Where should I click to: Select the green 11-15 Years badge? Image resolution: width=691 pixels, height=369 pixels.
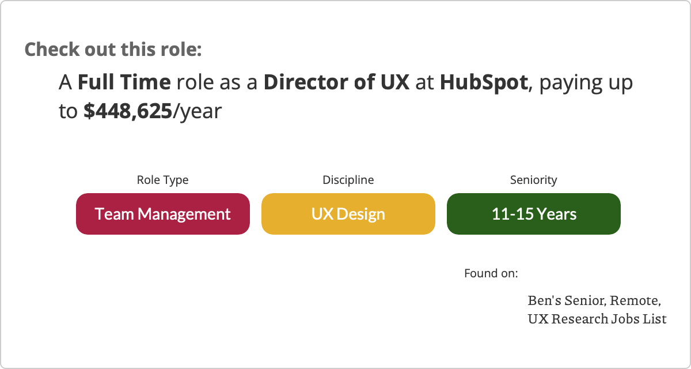tap(533, 214)
